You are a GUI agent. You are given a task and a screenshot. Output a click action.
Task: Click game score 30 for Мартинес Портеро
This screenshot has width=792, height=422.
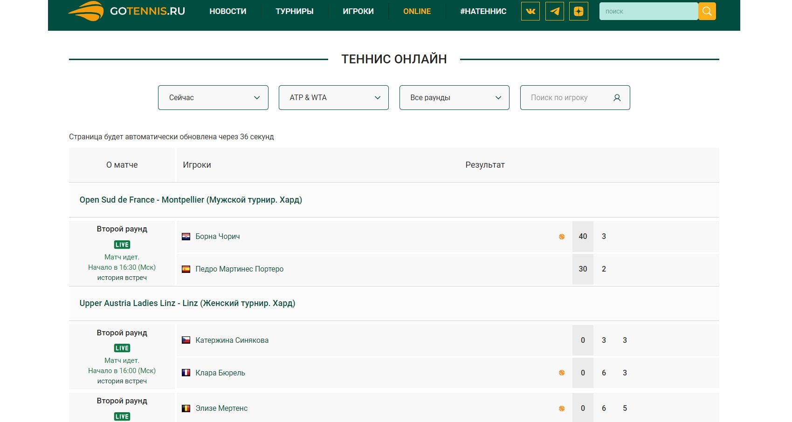(583, 269)
